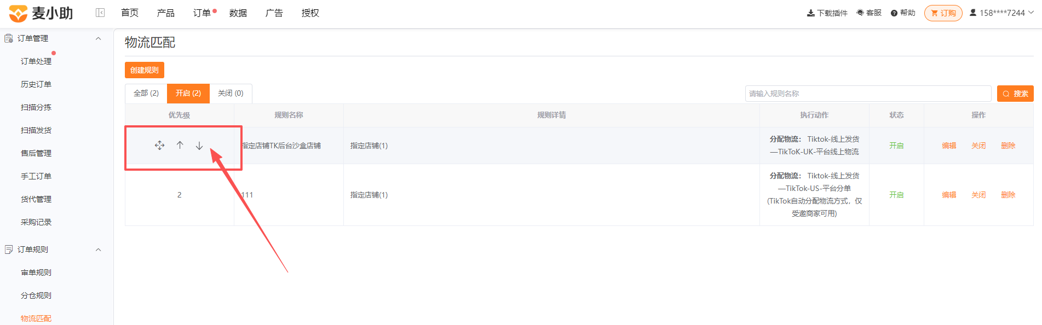The width and height of the screenshot is (1042, 325).
Task: Go to 物流匹配 in sidebar
Action: pyautogui.click(x=36, y=318)
